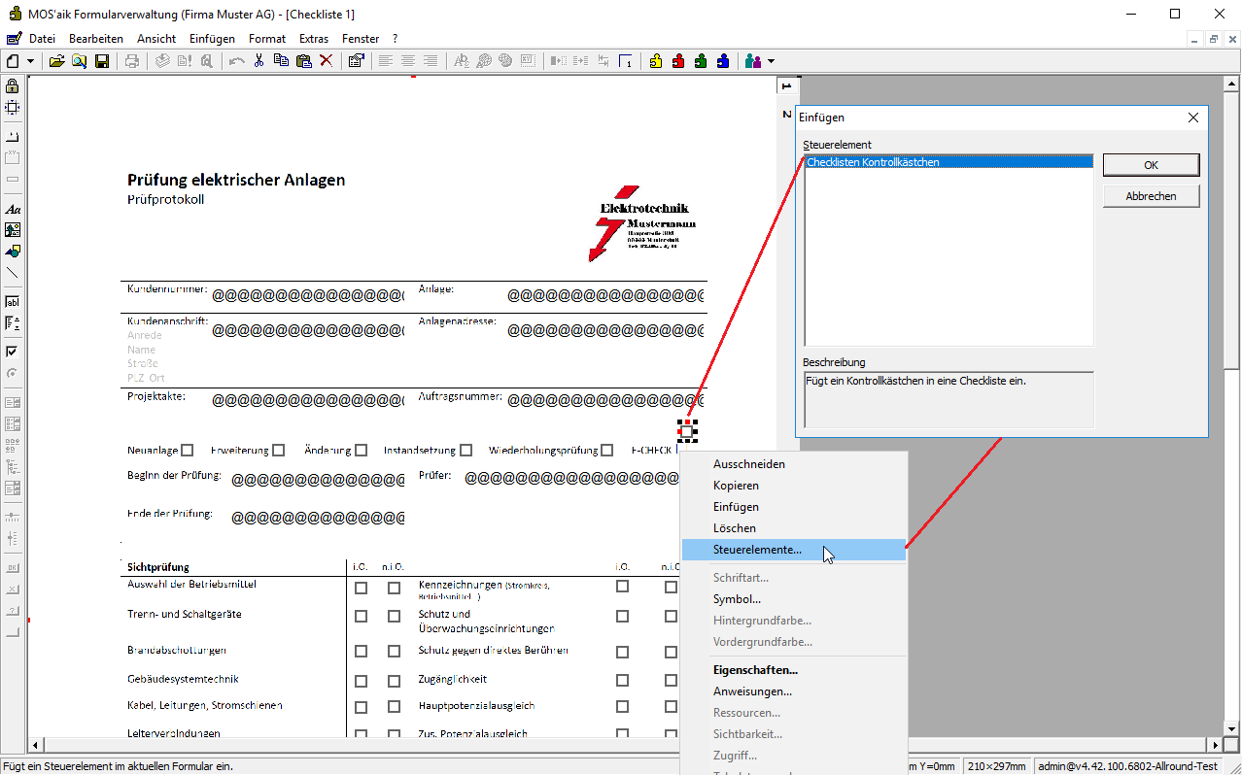
Task: Select the Aa text label tool
Action: click(13, 209)
